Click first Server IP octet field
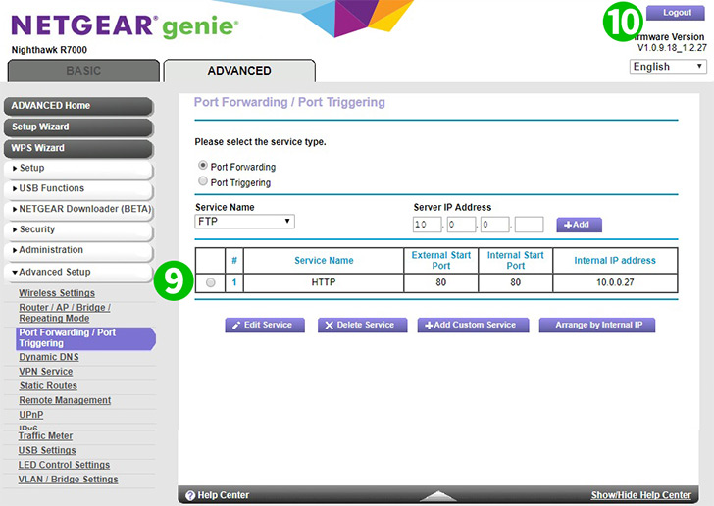Image resolution: width=714 pixels, height=506 pixels. [x=428, y=225]
